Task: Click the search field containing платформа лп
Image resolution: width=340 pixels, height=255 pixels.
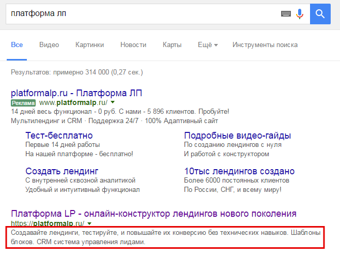Action: point(140,14)
